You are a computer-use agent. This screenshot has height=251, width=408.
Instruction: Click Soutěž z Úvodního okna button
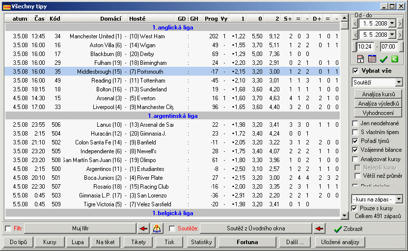pyautogui.click(x=256, y=228)
